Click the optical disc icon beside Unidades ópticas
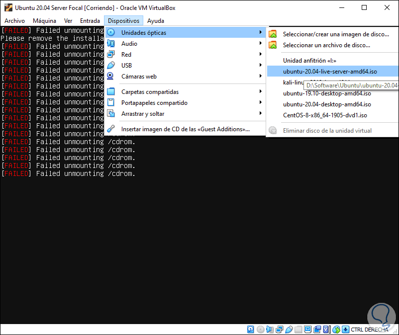 tap(111, 32)
